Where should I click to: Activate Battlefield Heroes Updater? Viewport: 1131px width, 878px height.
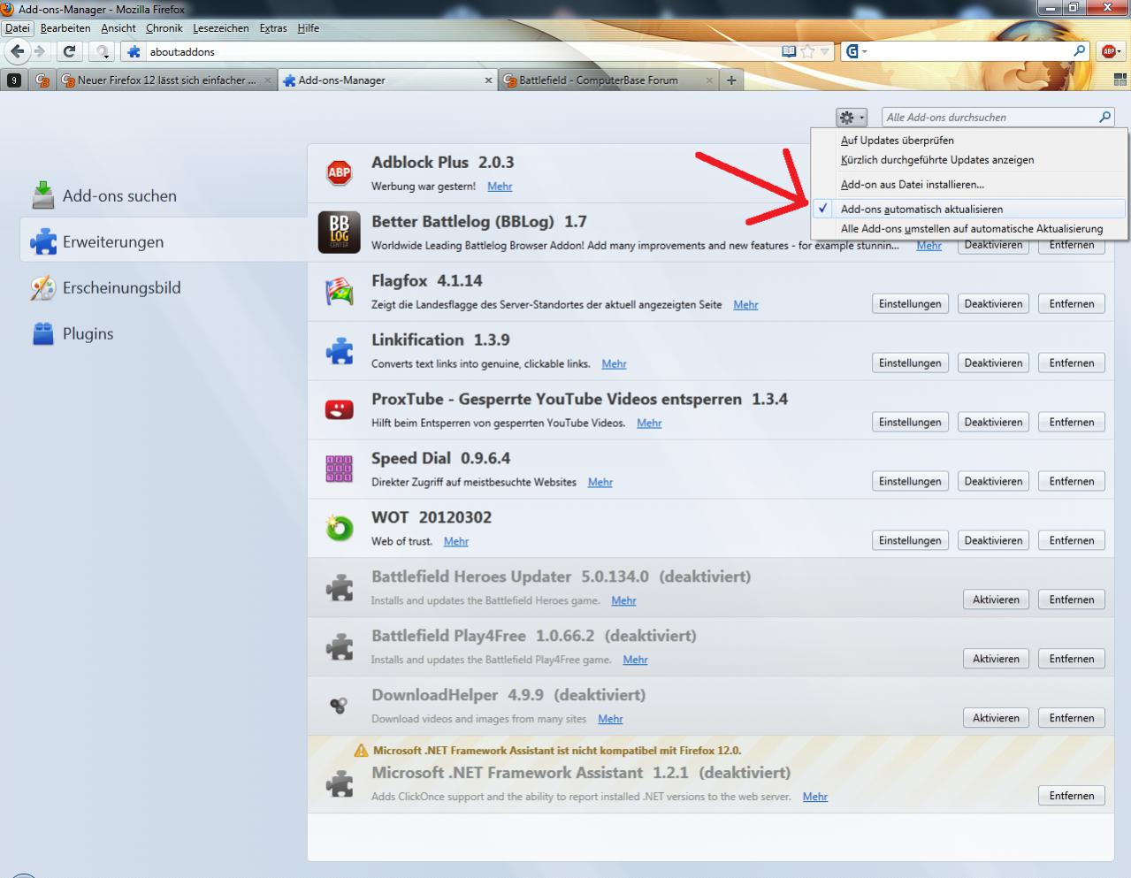(x=996, y=600)
